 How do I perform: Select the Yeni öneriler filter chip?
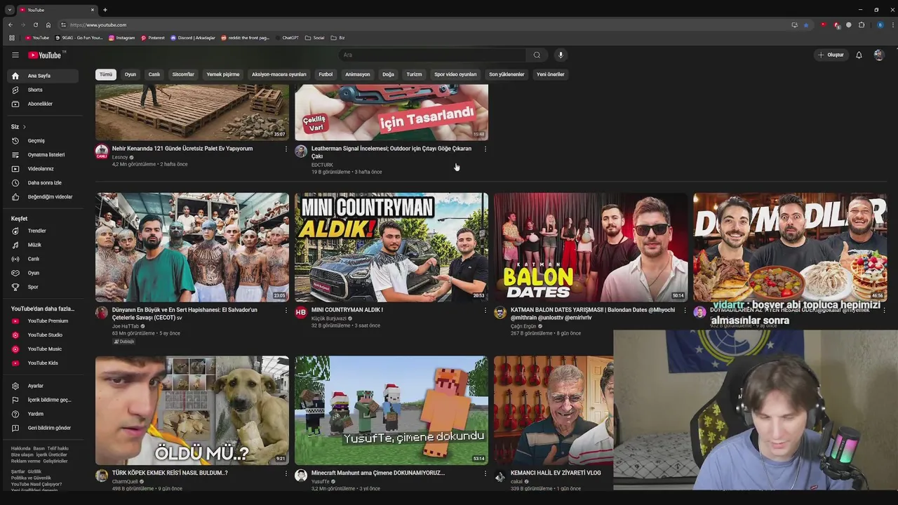click(551, 74)
